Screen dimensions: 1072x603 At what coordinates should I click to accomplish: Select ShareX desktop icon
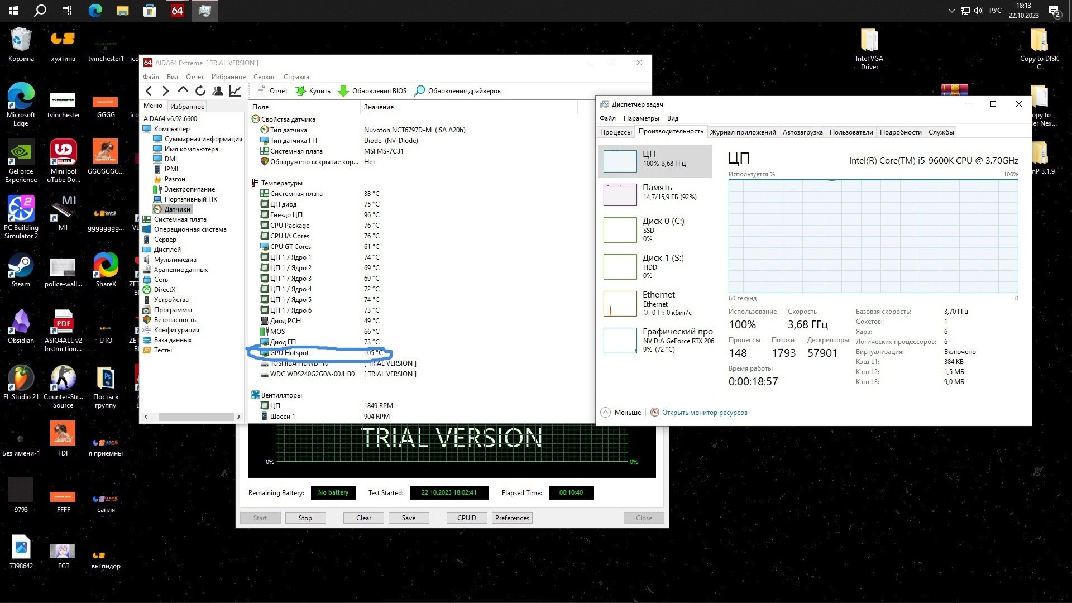pyautogui.click(x=106, y=270)
